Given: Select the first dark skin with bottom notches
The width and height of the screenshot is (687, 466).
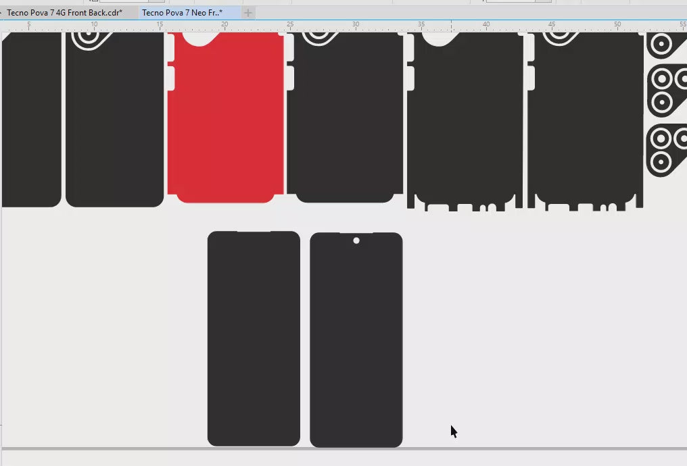Looking at the screenshot, I should (465, 122).
